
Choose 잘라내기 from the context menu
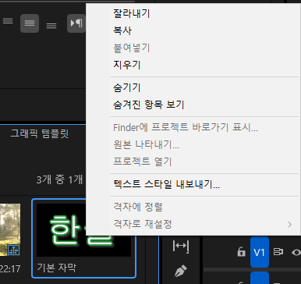point(132,13)
